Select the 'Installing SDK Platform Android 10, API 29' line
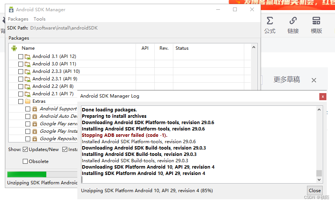The width and height of the screenshot is (335, 203). click(x=143, y=173)
